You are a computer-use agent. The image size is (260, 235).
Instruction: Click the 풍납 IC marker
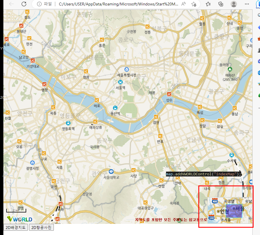(x=234, y=108)
